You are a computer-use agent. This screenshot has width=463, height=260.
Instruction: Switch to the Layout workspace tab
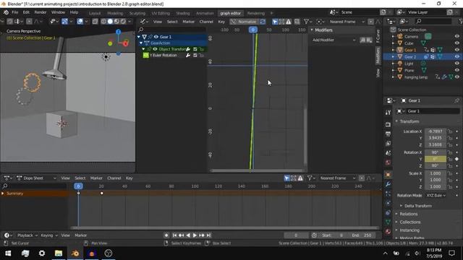95,13
